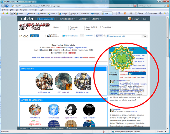Show Quick Tabs grid view

[12, 13]
